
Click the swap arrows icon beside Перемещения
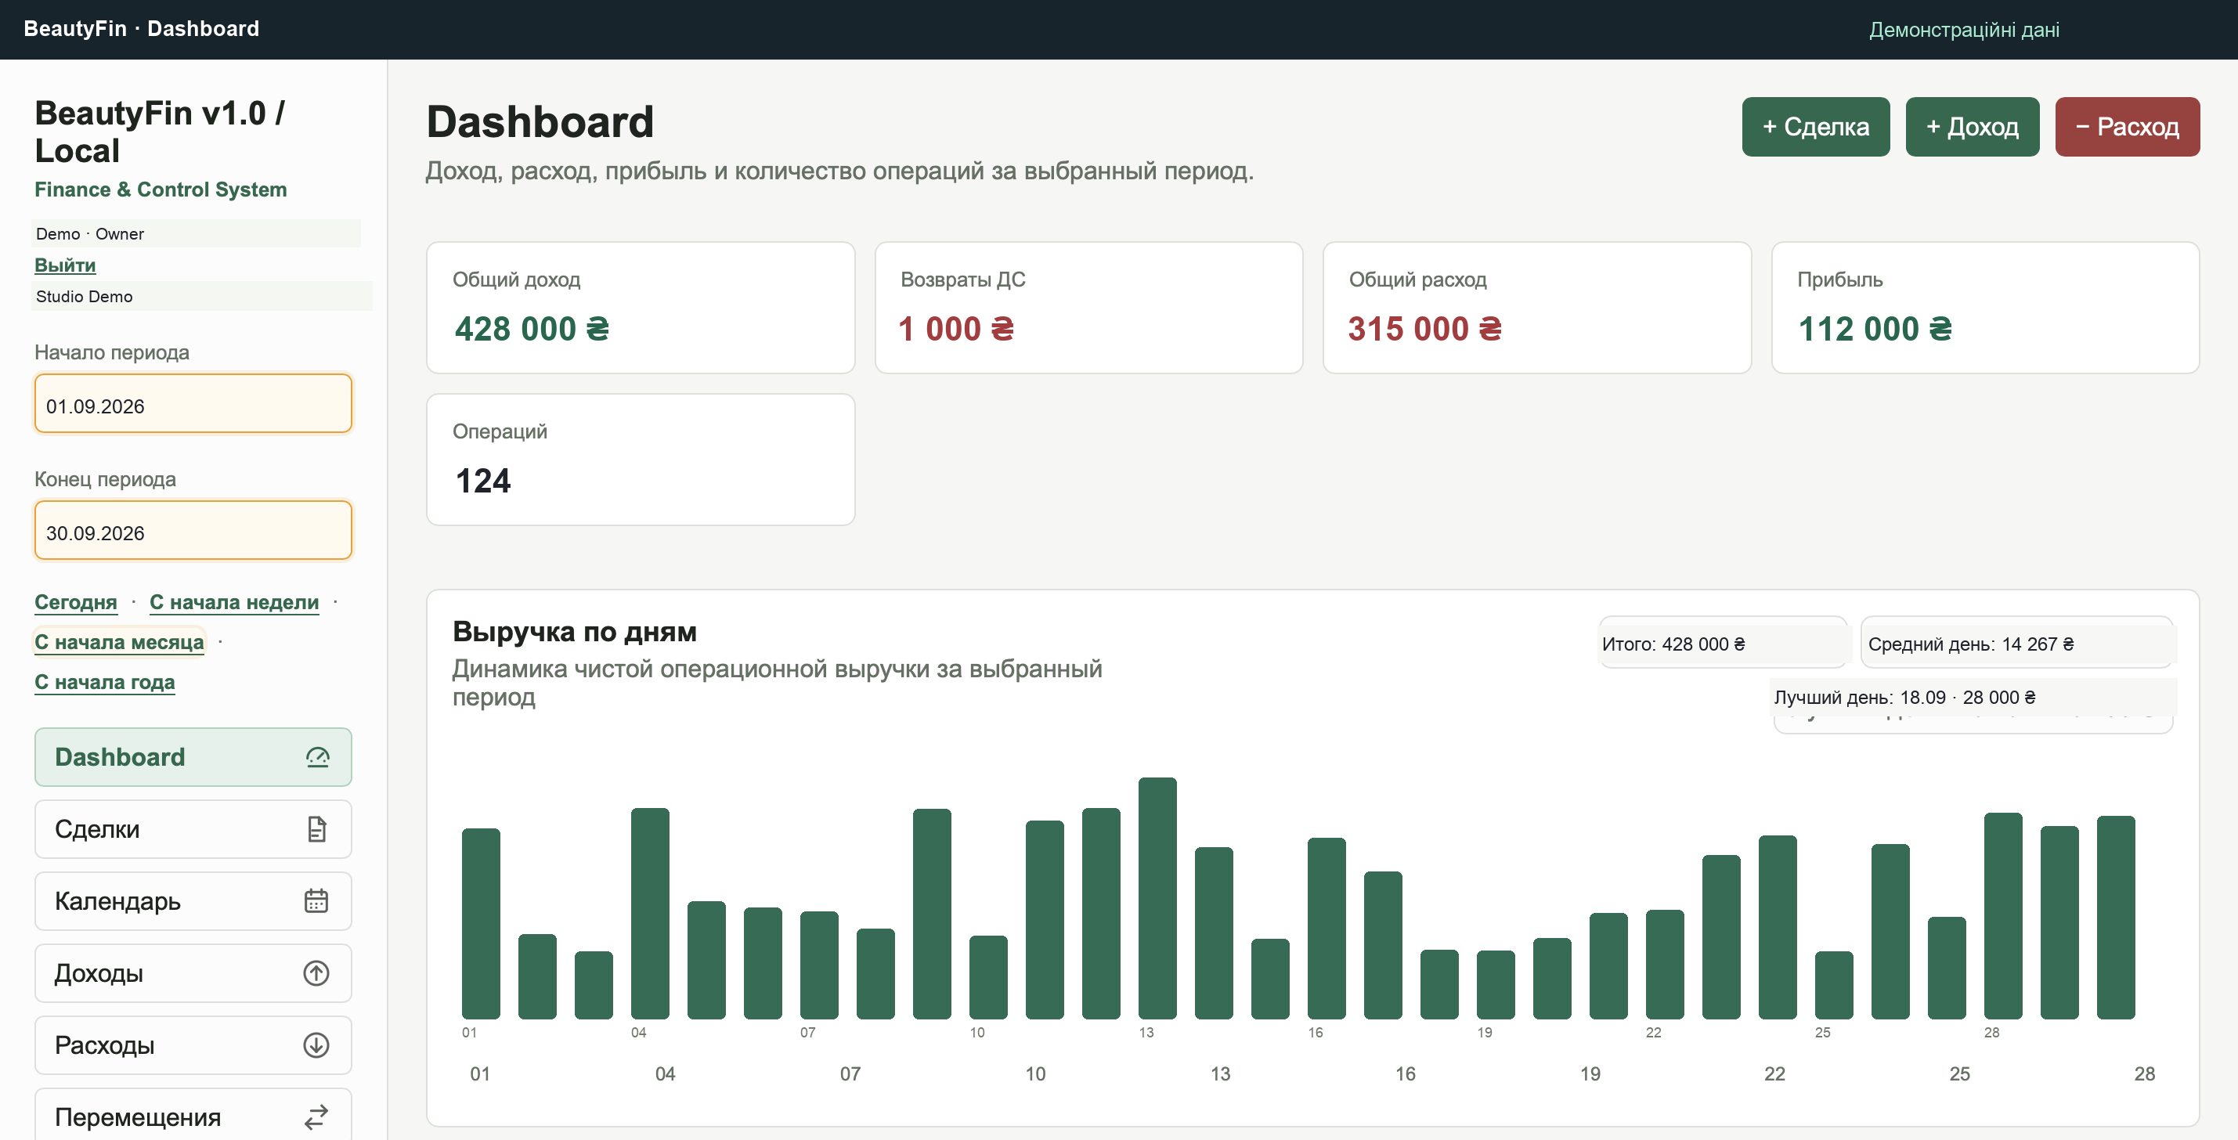click(x=316, y=1117)
